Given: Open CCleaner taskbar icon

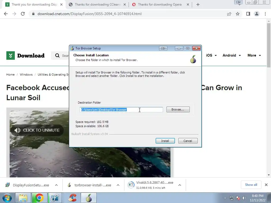Looking at the screenshot, I should pyautogui.click(x=72, y=198).
